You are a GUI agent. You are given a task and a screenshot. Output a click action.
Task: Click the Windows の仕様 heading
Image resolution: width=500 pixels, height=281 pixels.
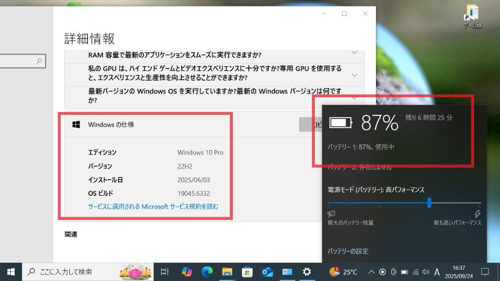(111, 125)
